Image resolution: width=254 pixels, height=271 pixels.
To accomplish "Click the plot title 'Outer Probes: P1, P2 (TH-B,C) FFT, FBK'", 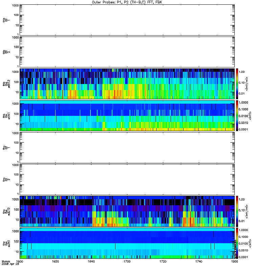I will (x=127, y=2).
